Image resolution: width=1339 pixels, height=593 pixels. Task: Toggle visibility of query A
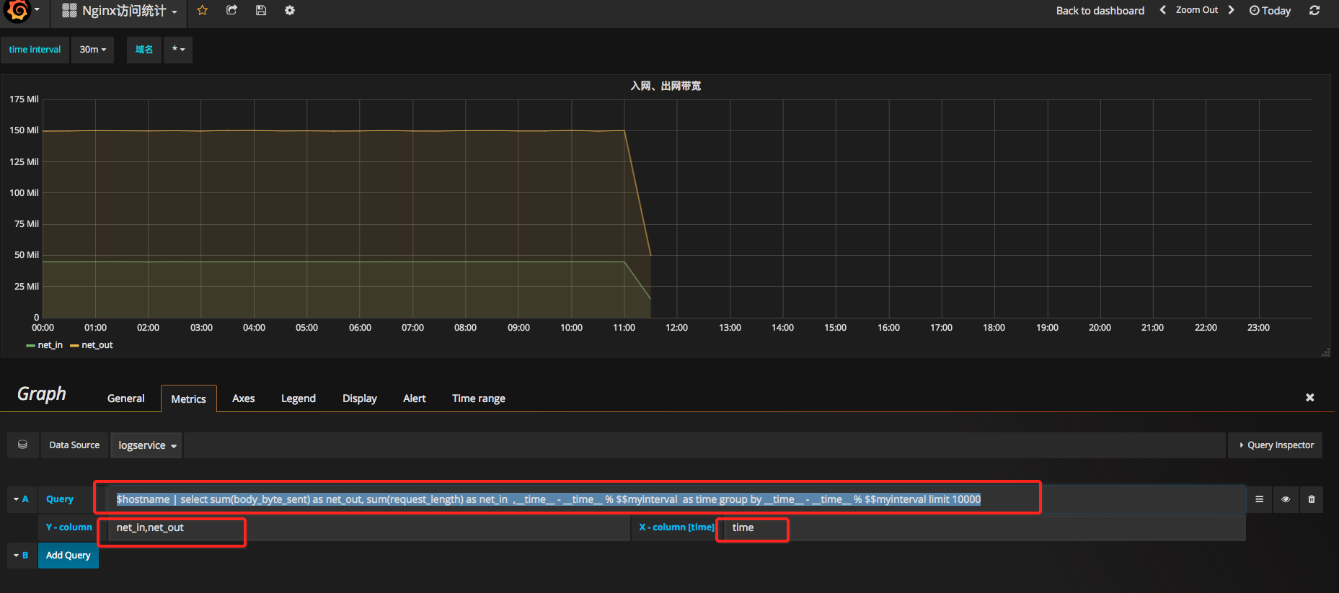point(1285,499)
